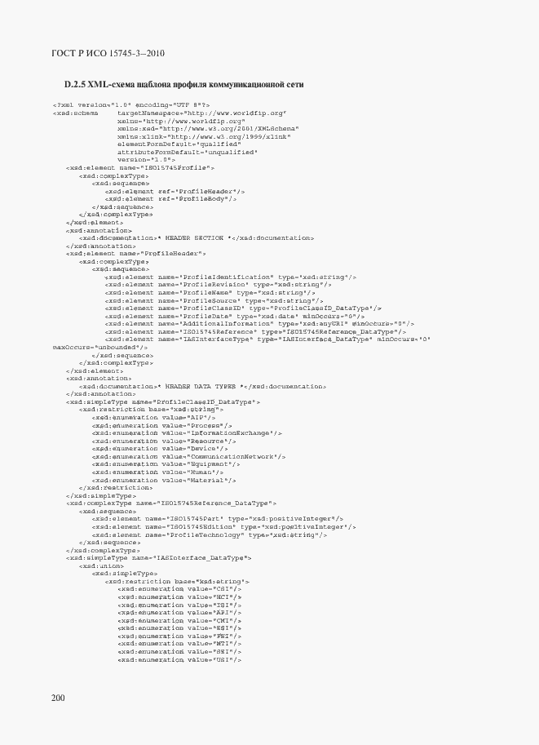The image size is (539, 745).
Task: Click the xlink namespace URL w3.org/1999
Action: coord(231,137)
